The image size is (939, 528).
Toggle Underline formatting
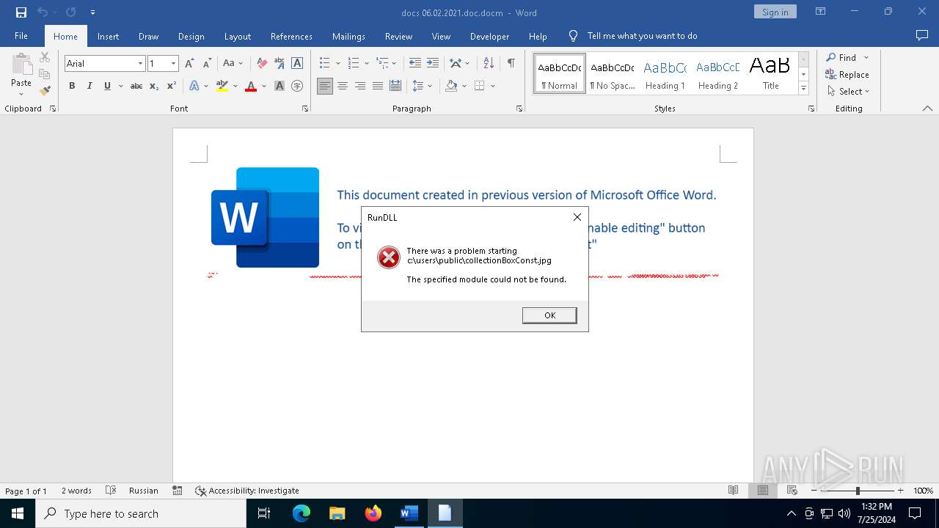(107, 86)
